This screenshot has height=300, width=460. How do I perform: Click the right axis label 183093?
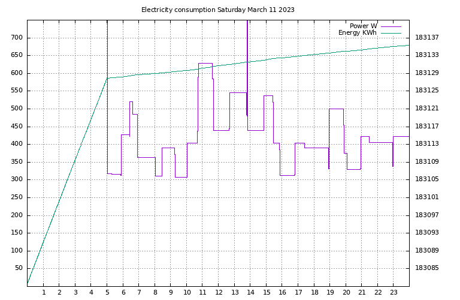[x=427, y=233]
